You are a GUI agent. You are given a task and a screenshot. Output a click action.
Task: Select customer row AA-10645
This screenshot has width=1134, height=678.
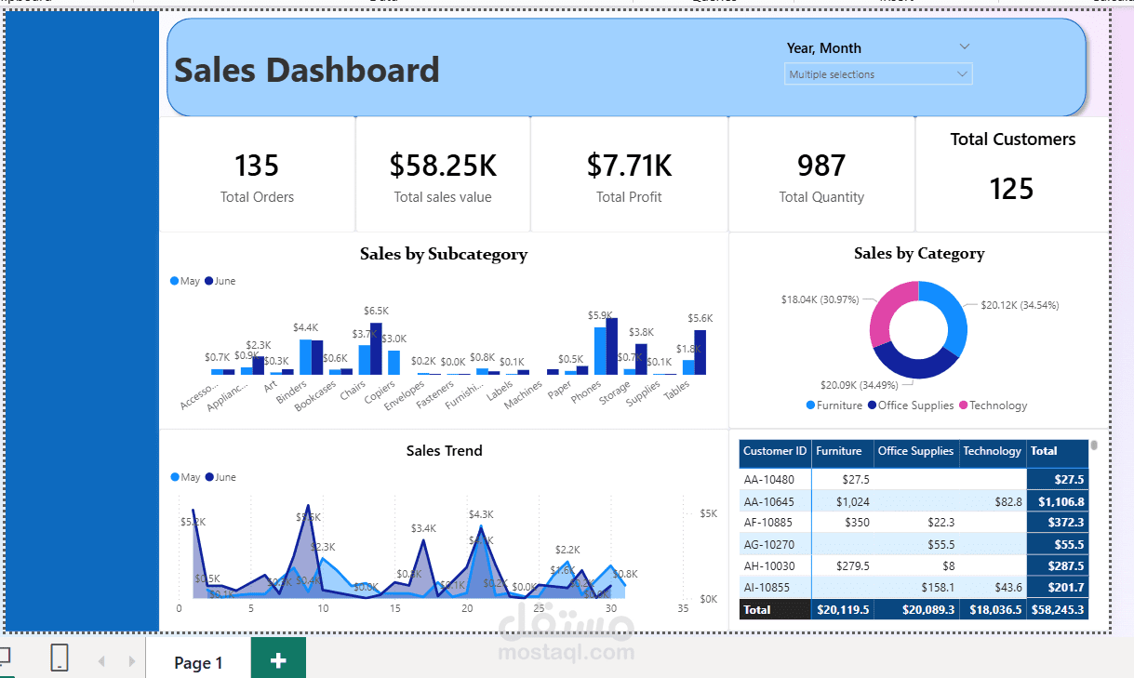click(914, 501)
